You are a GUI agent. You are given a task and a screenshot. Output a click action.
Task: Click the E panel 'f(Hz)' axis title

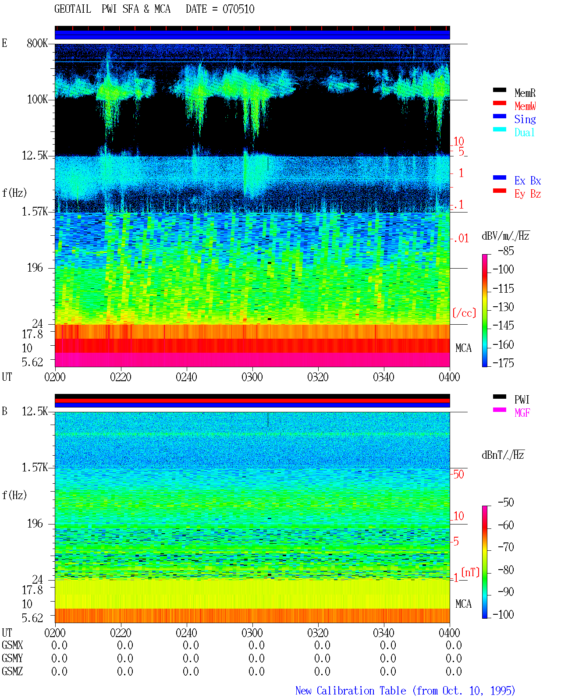14,193
